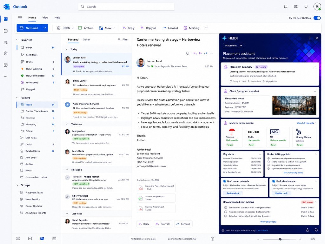Click the thumbs down feedback icon
This screenshot has height=244, width=325.
click(x=316, y=230)
